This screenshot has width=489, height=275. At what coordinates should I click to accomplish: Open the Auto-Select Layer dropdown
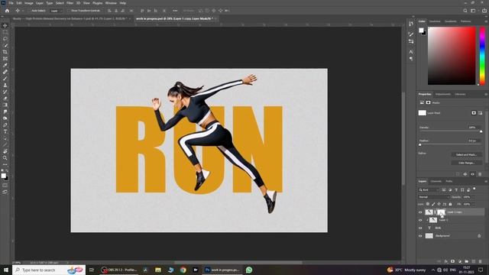coord(57,11)
